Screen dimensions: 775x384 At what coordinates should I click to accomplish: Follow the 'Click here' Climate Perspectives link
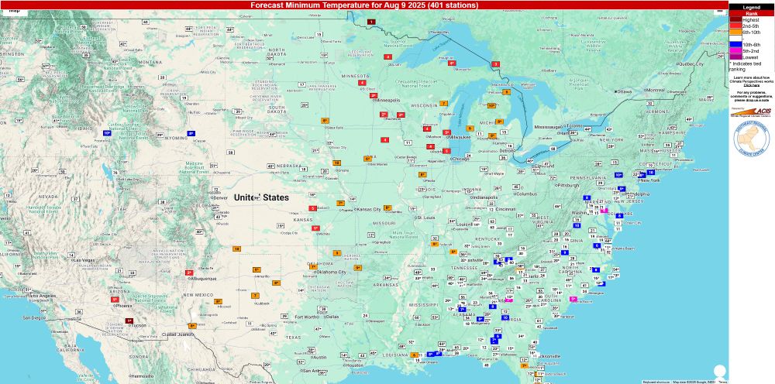point(751,85)
